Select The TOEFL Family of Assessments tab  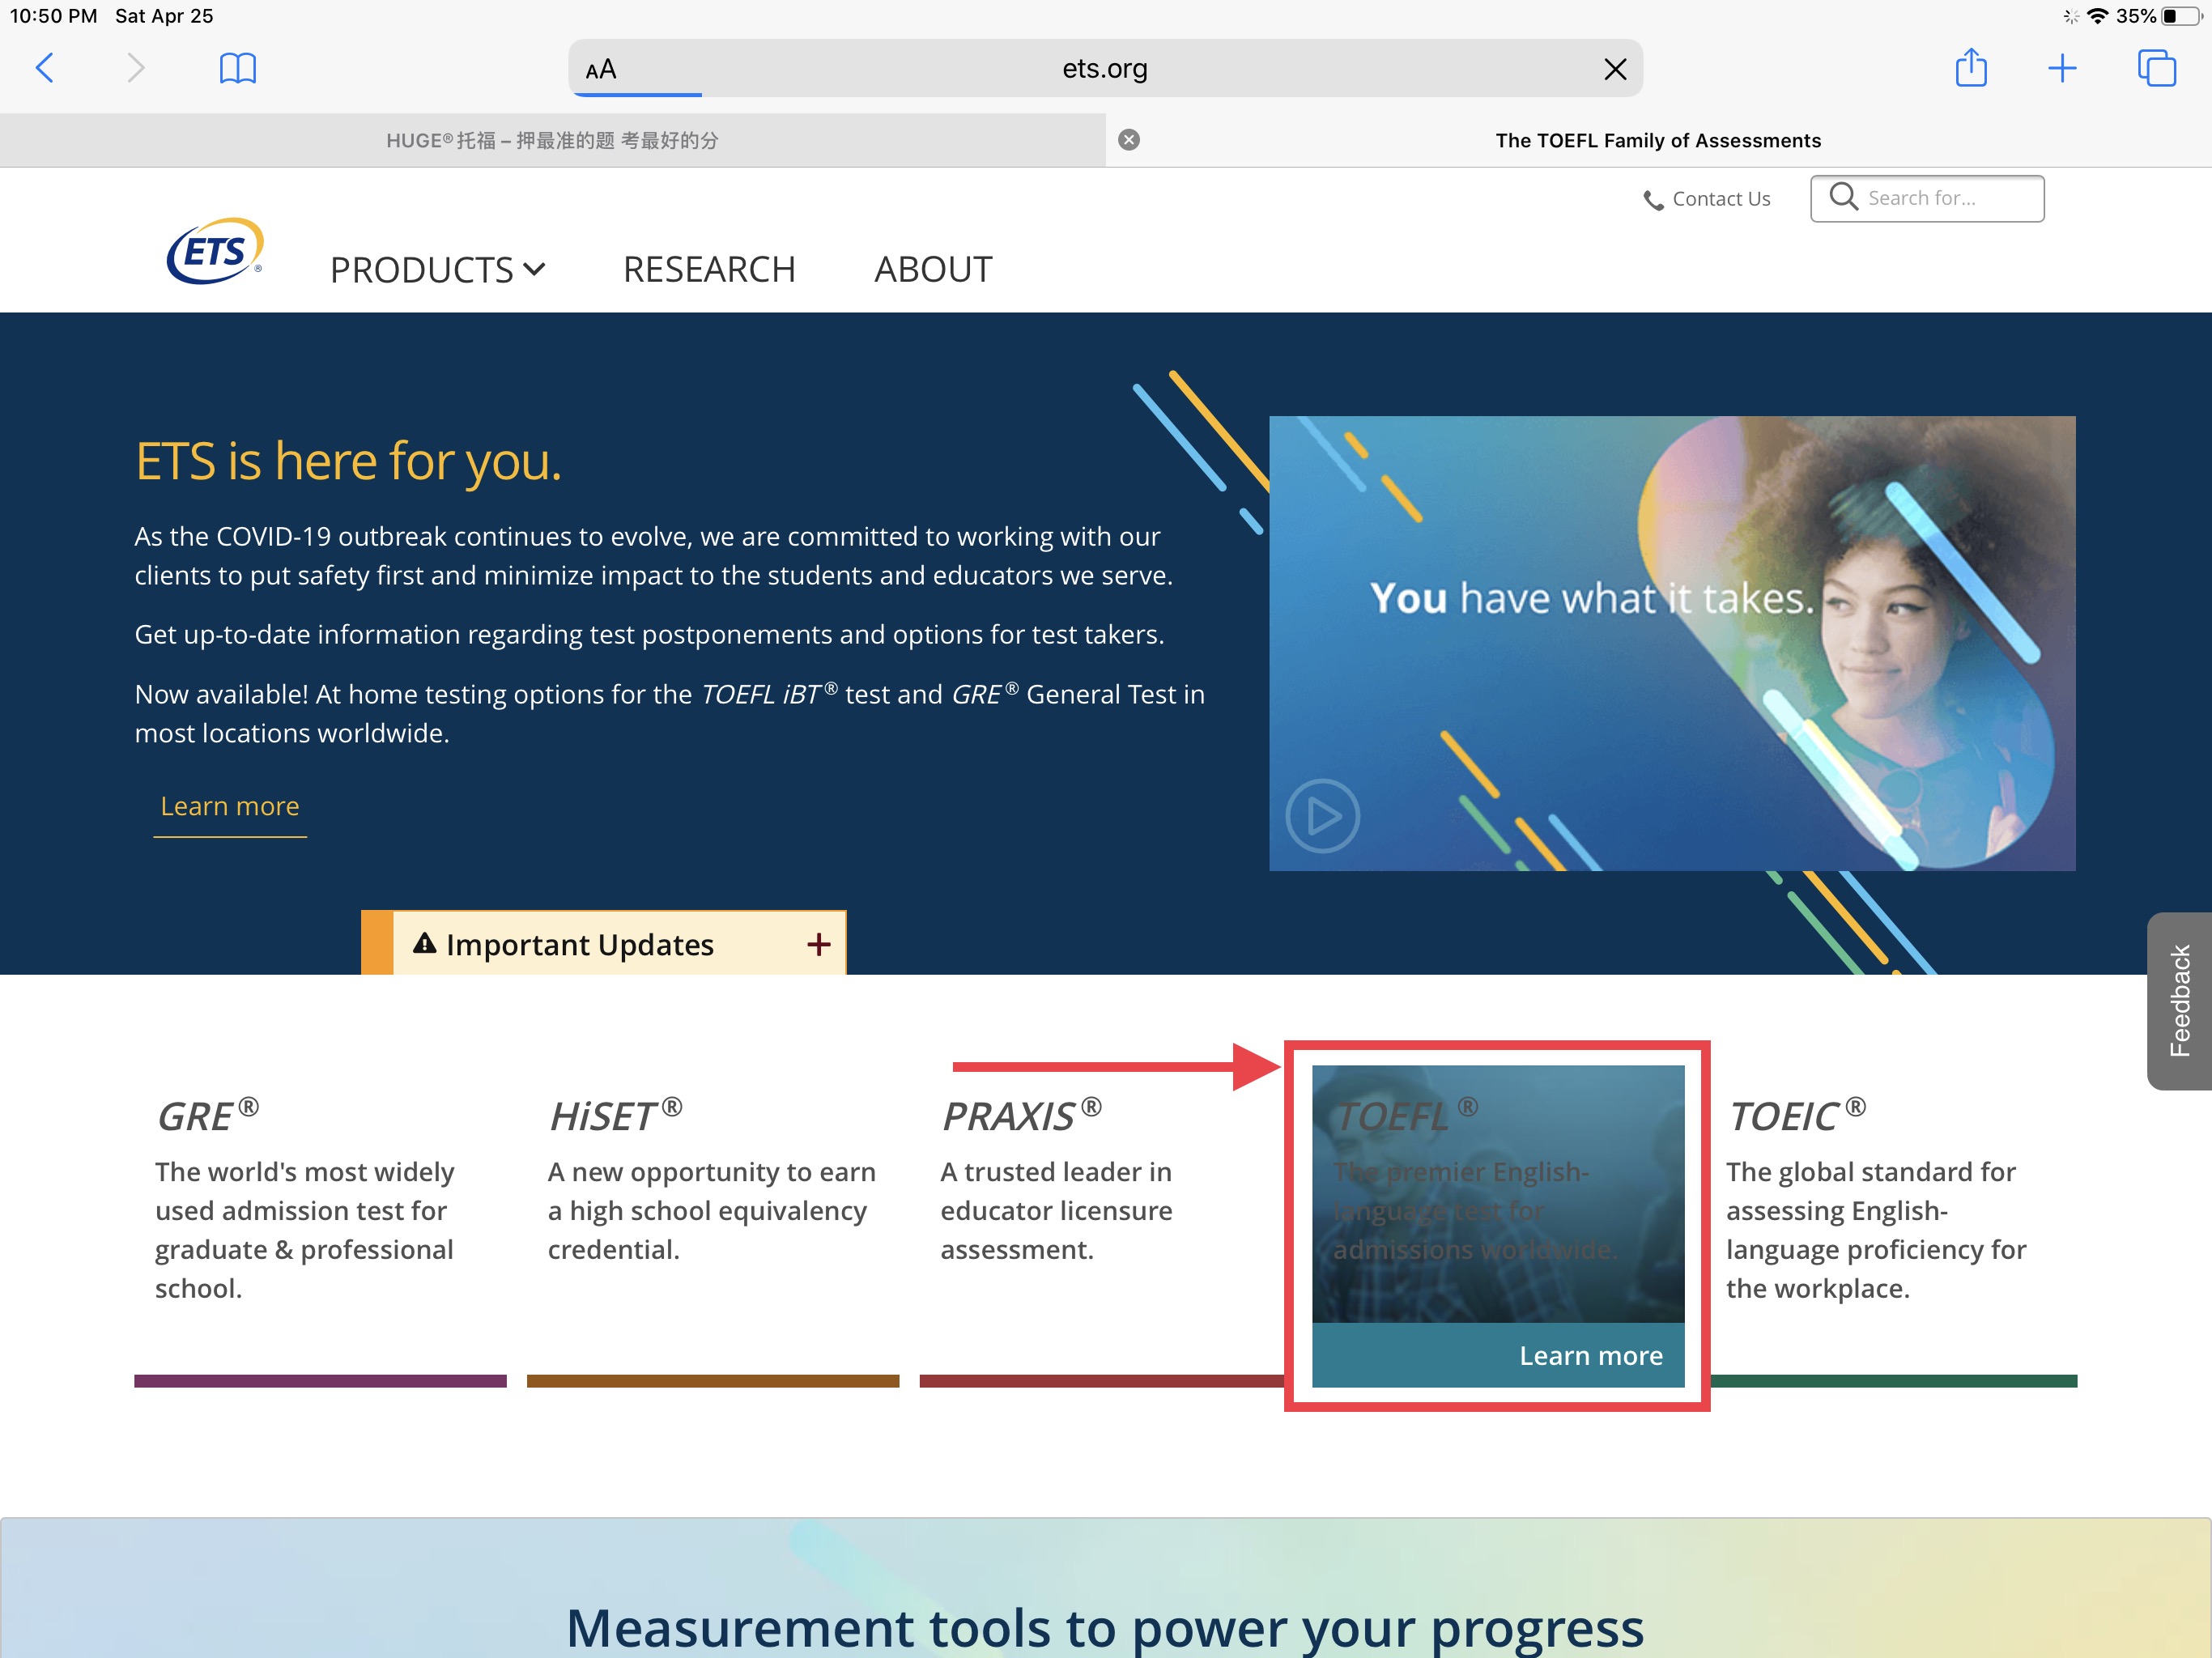pos(1658,140)
